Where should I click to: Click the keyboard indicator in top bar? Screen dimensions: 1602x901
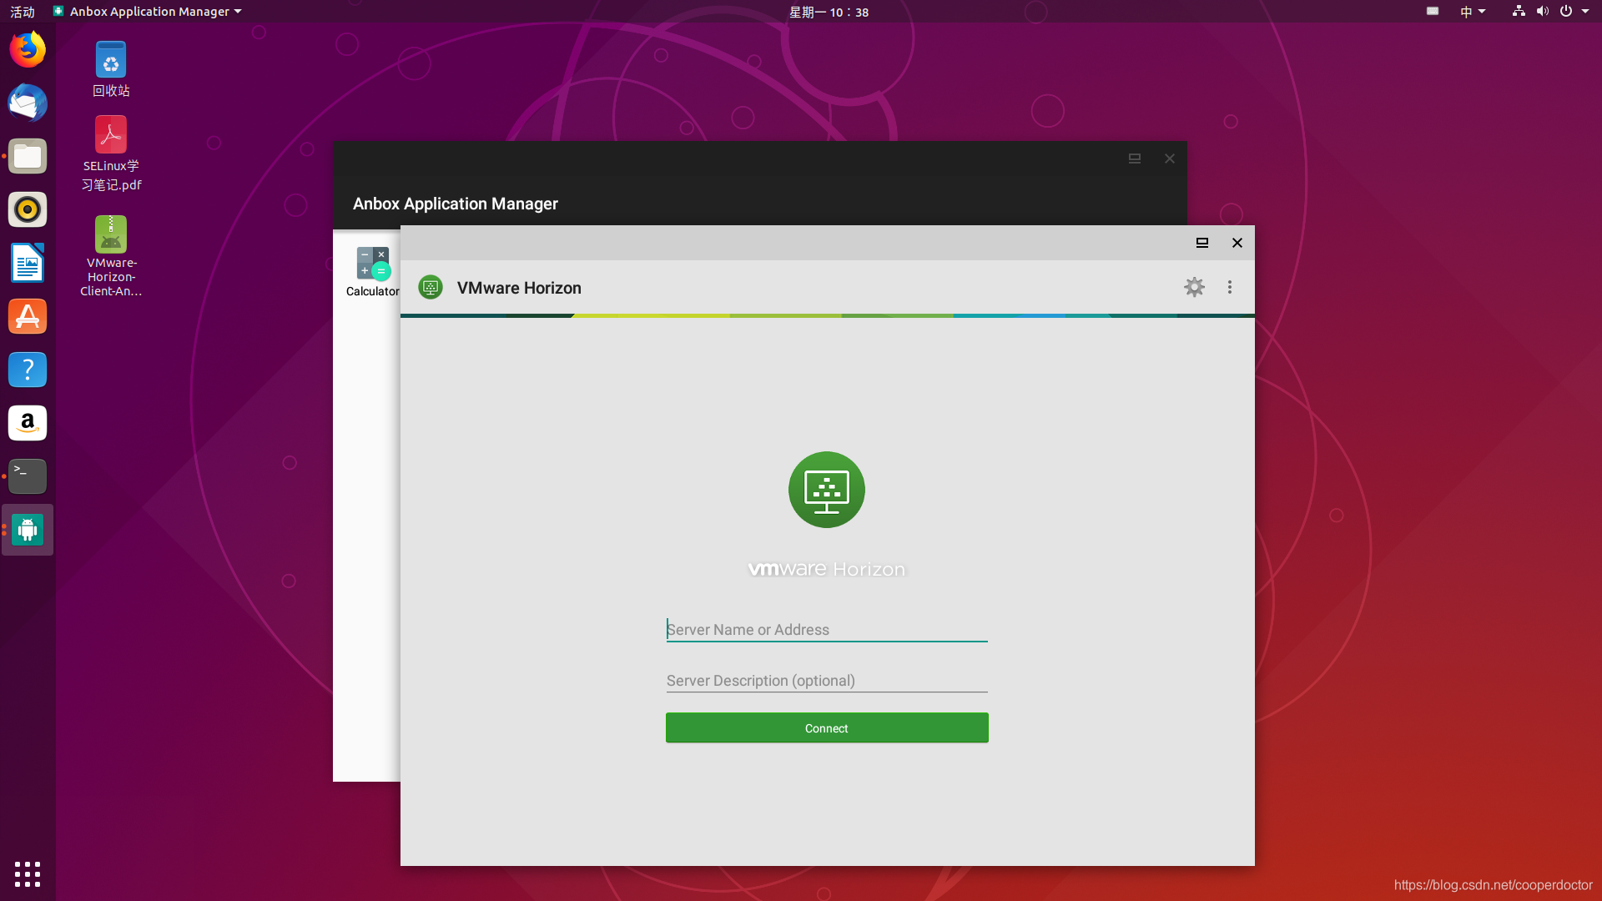pyautogui.click(x=1433, y=12)
